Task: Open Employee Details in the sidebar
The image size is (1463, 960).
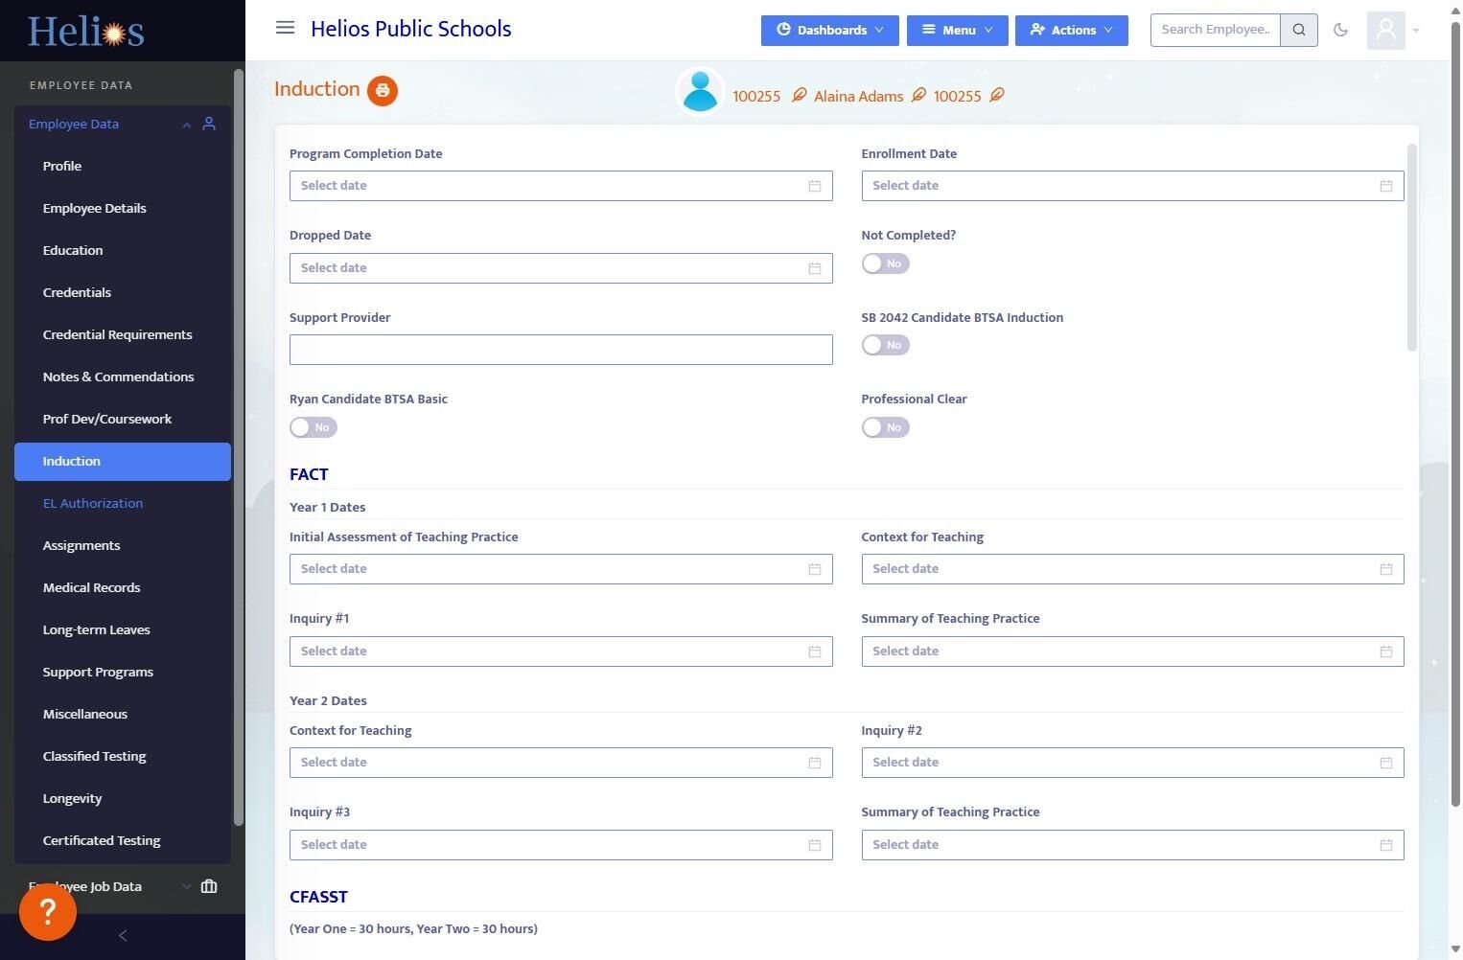Action: coord(123,208)
